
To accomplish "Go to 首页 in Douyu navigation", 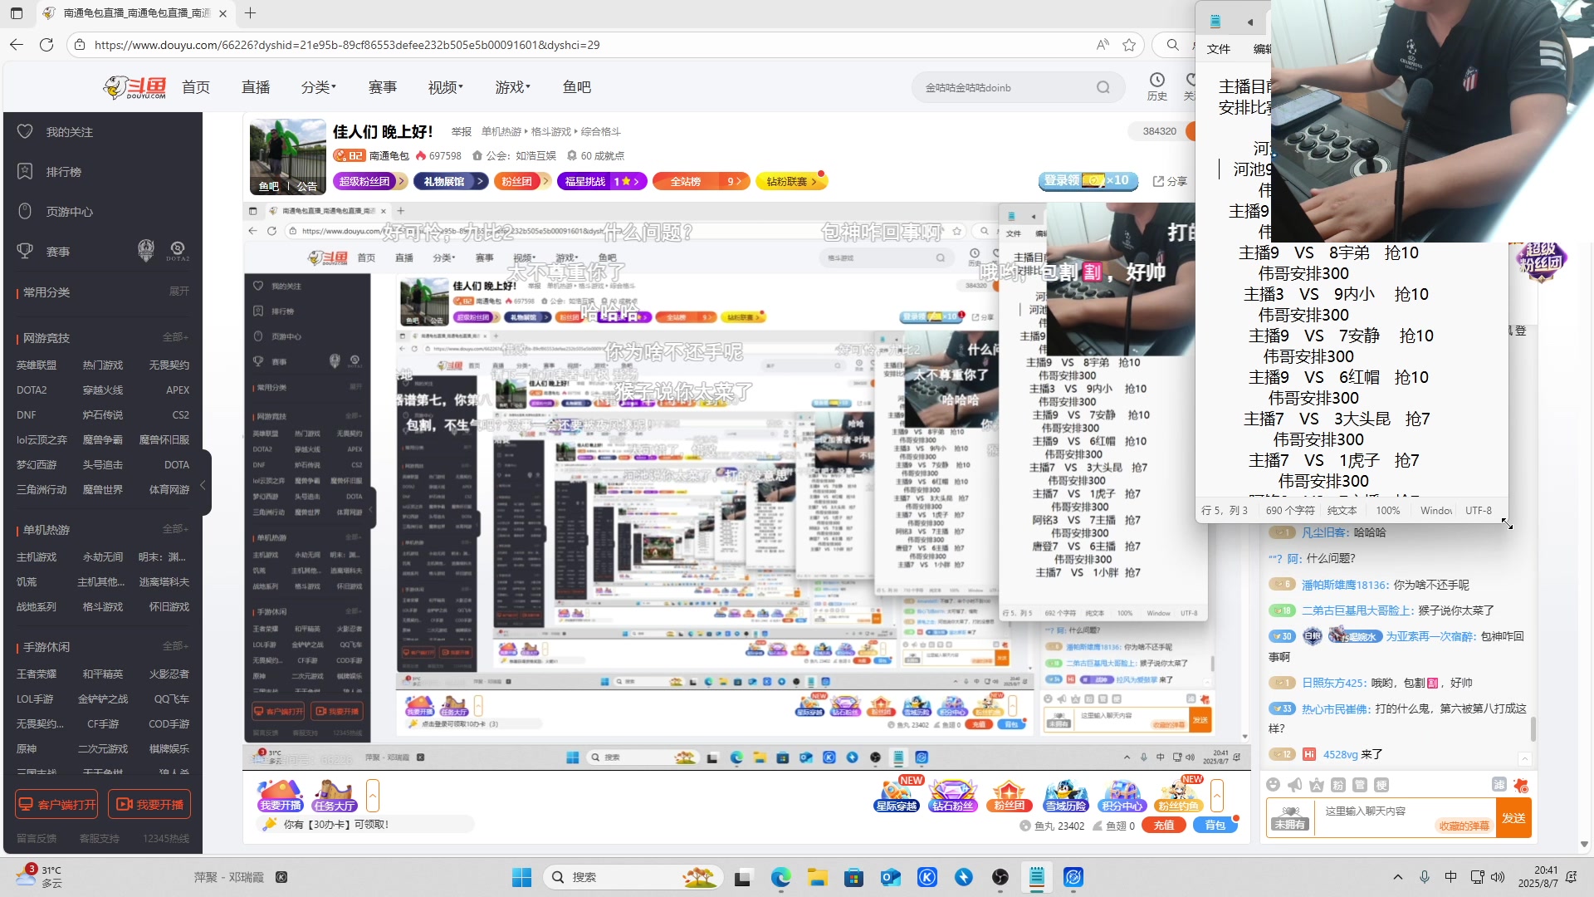I will click(196, 87).
